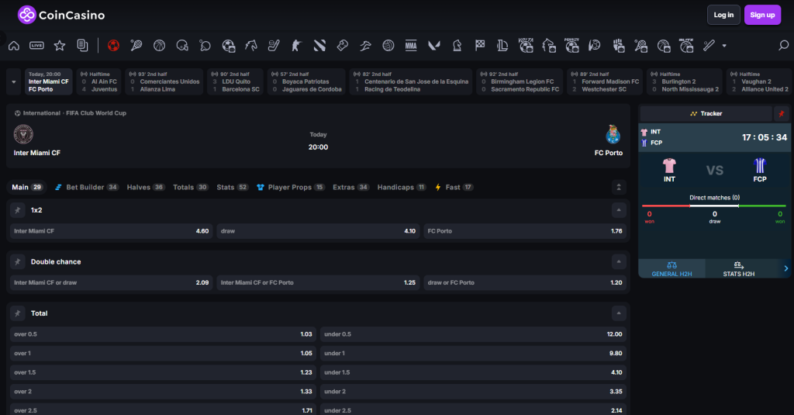Screen dimensions: 794x415
Task: Switch to the Totals tab
Action: coord(191,187)
